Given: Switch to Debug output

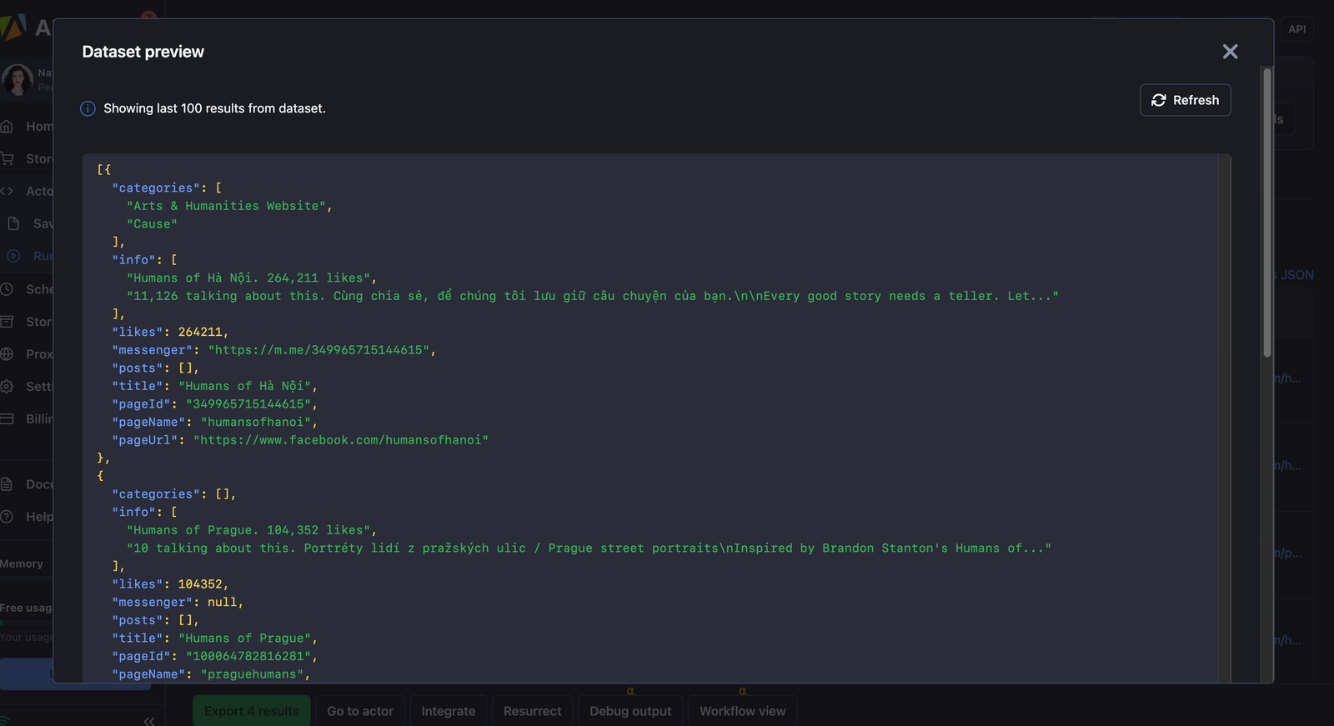Looking at the screenshot, I should coord(629,711).
